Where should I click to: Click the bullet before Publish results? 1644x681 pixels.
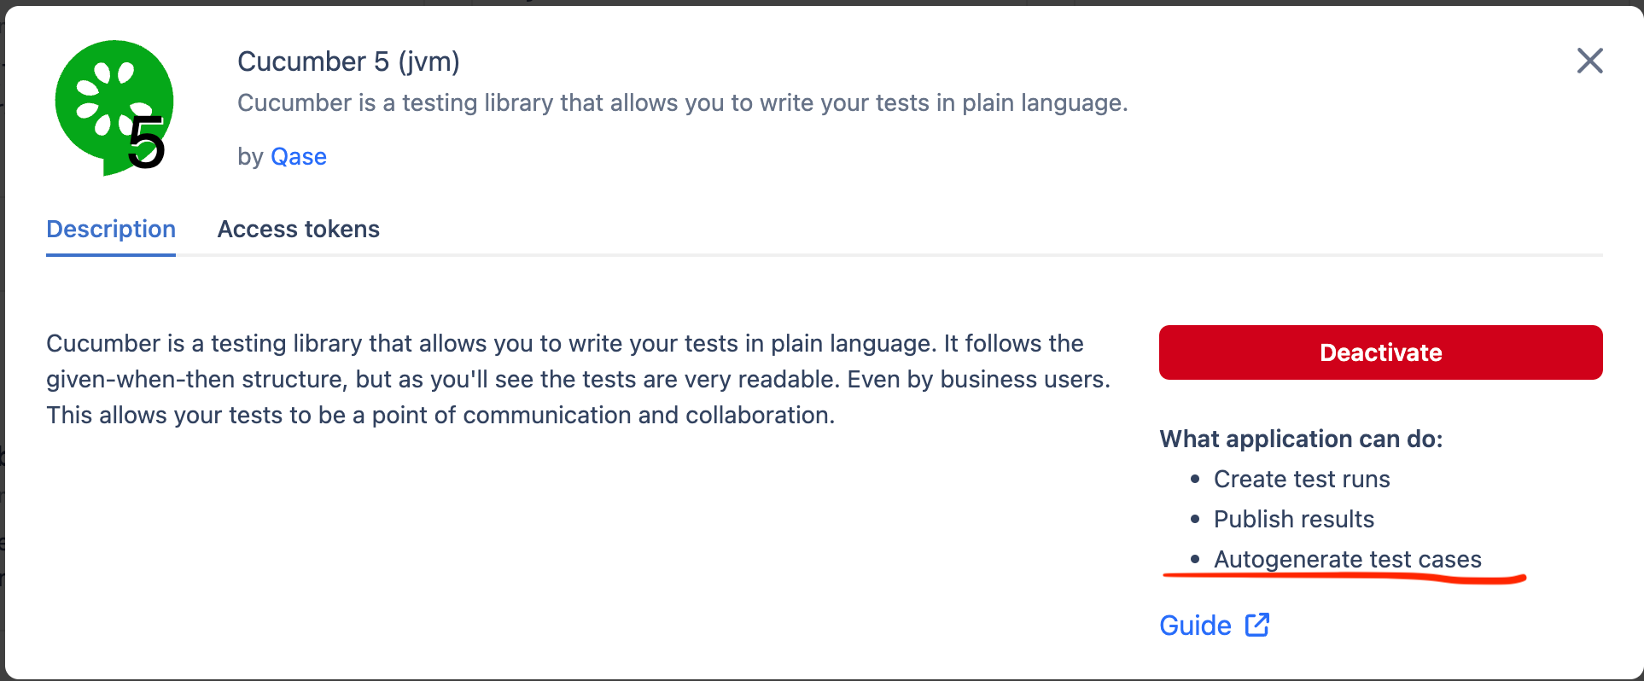pos(1195,519)
